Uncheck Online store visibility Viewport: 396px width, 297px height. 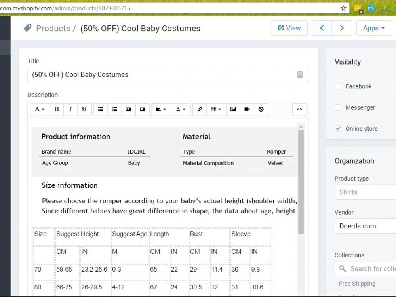point(338,129)
